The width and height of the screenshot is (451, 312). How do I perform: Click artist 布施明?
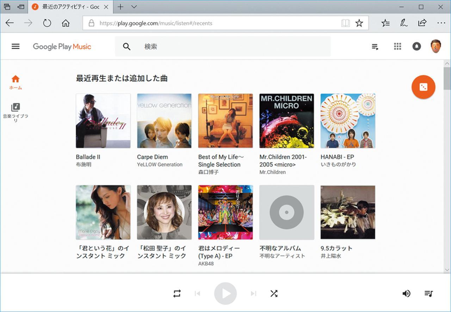point(84,164)
